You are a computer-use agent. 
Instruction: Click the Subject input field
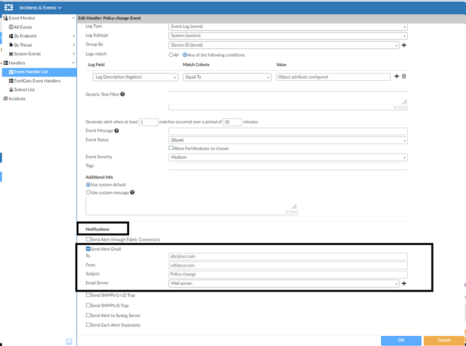[x=288, y=275]
